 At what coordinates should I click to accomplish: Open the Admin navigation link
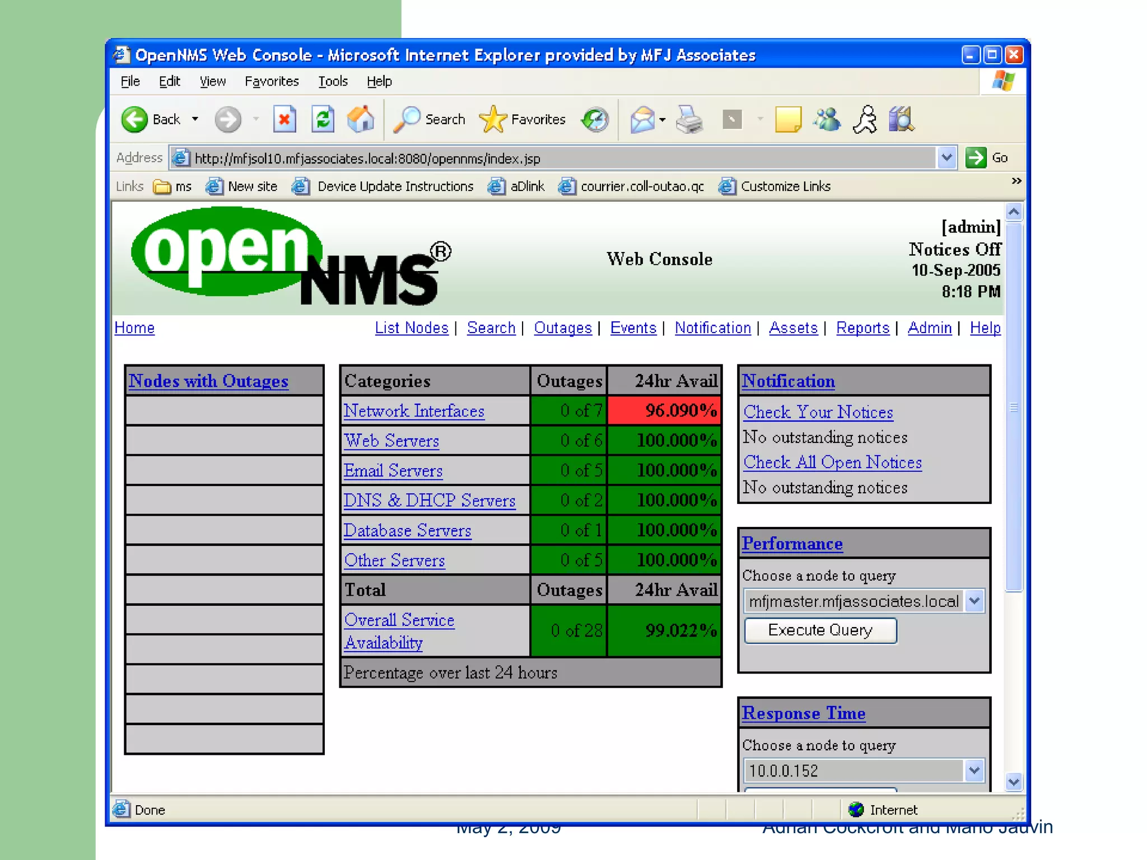(930, 328)
